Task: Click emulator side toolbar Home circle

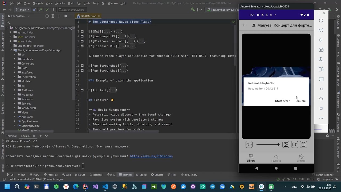Action: (x=321, y=99)
